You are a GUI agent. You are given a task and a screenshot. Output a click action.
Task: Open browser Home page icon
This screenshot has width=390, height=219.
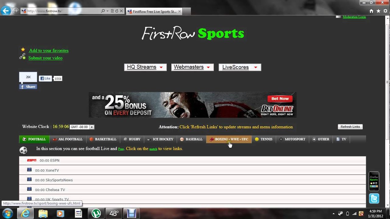click(371, 11)
